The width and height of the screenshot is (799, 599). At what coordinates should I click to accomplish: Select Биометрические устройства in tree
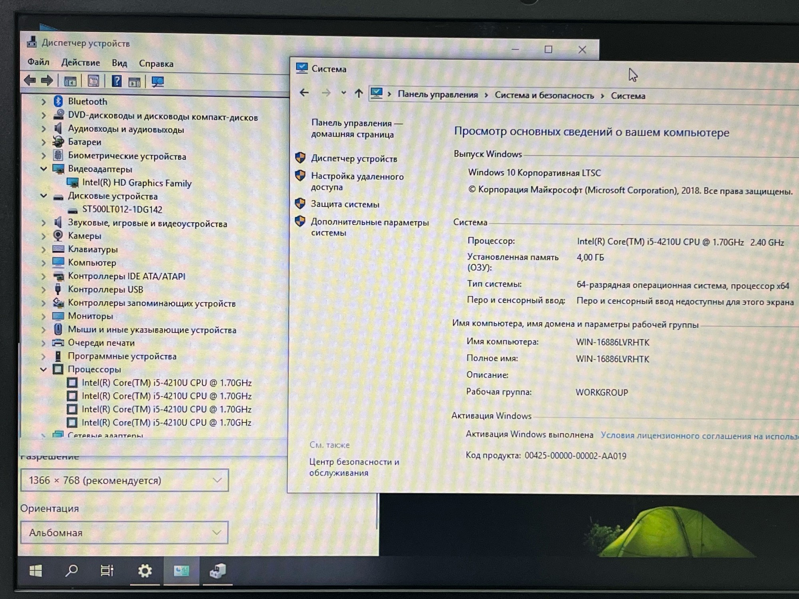[127, 156]
